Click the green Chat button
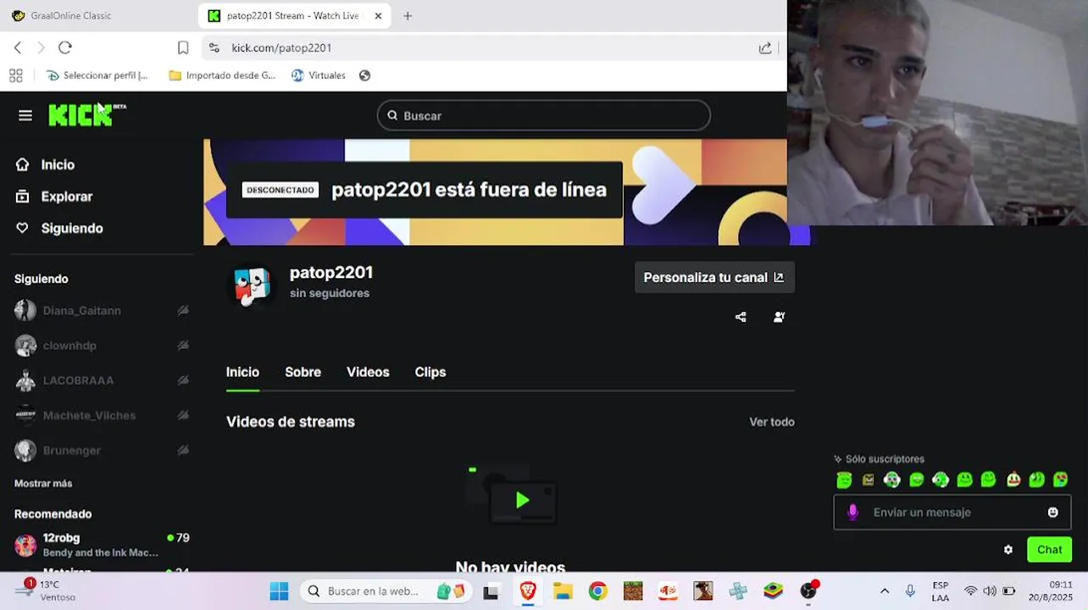This screenshot has width=1088, height=610. pyautogui.click(x=1049, y=550)
